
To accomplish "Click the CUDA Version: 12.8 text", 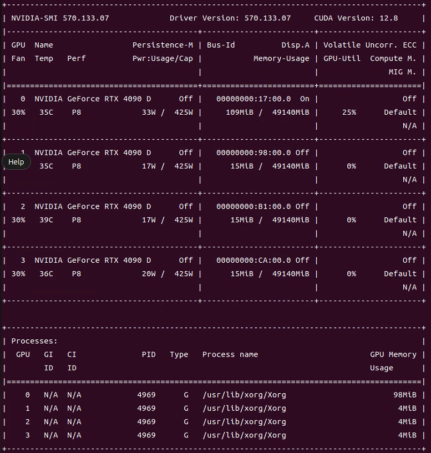I will [356, 18].
